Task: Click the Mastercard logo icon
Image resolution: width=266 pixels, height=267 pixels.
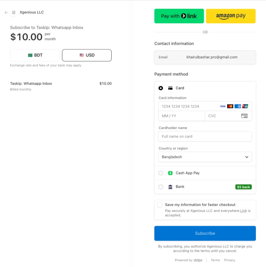Action: click(230, 106)
